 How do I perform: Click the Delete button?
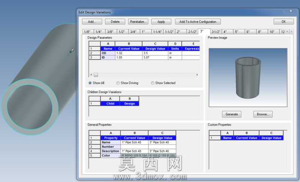tap(115, 21)
